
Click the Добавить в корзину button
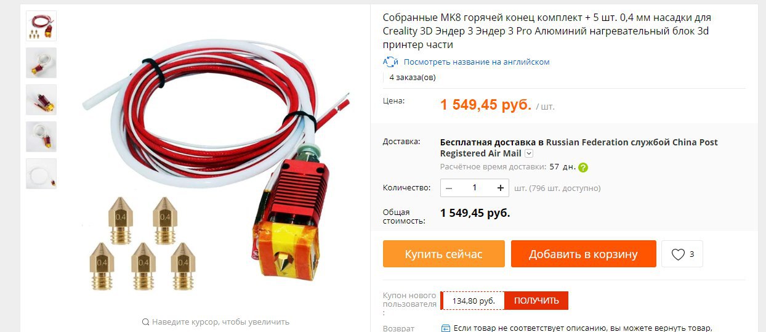(x=583, y=254)
